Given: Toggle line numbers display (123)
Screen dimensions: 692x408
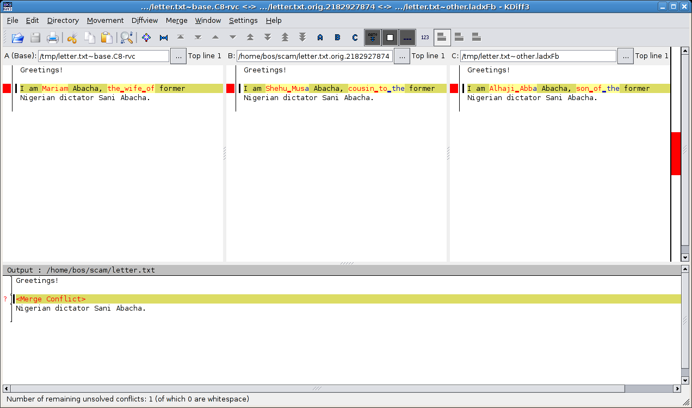Looking at the screenshot, I should (425, 38).
